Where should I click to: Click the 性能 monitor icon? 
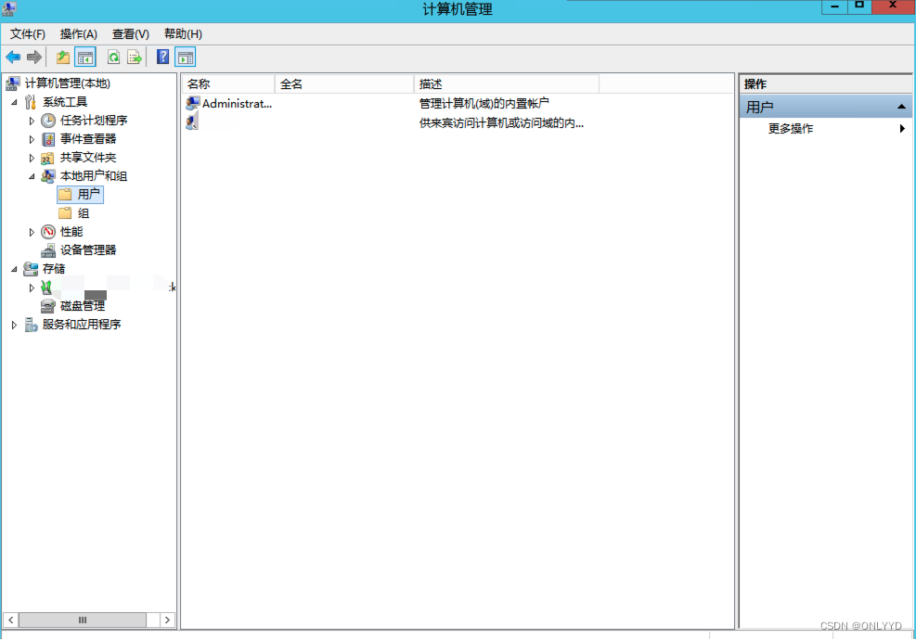[x=48, y=232]
